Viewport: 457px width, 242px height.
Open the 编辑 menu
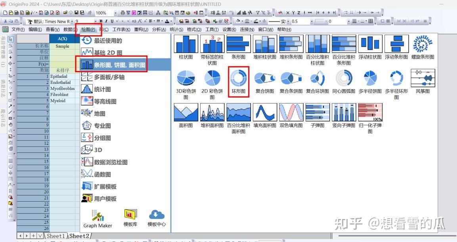click(x=35, y=29)
